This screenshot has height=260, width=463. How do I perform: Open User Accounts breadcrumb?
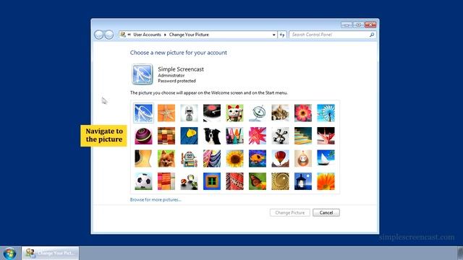147,35
